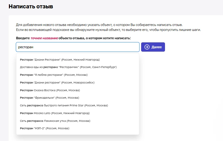Screen dimensions: 223x141
Task: Click the arrow icon on Далее button
Action: 147,47
